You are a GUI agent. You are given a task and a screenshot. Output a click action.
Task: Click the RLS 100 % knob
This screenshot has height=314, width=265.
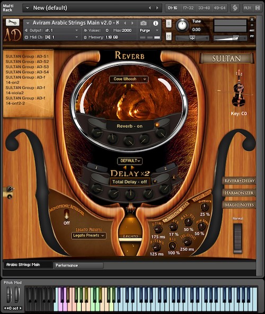[x=172, y=245]
